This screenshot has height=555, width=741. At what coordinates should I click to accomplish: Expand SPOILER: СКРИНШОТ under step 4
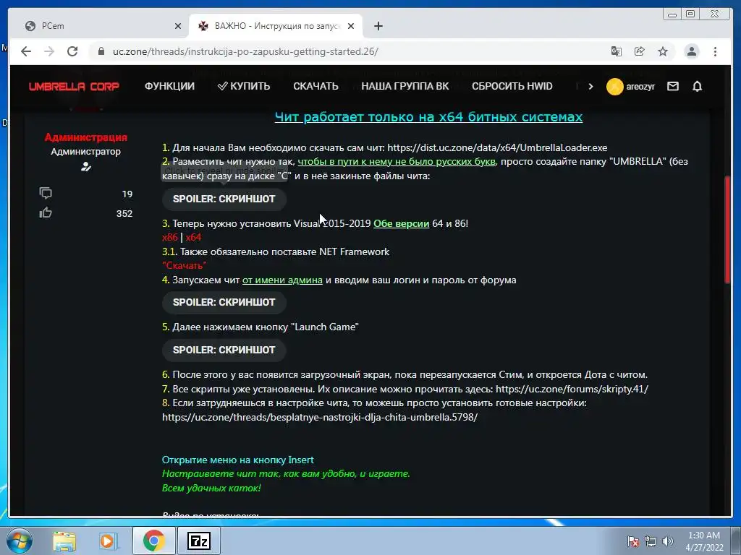[x=224, y=303]
